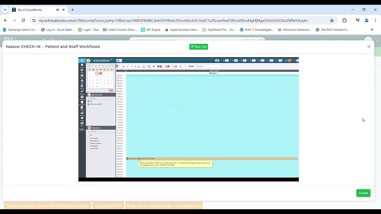Screen dimensions: 381x214
Task: Check the Nitya,Sabiha resource checkbox
Action: [88, 141]
